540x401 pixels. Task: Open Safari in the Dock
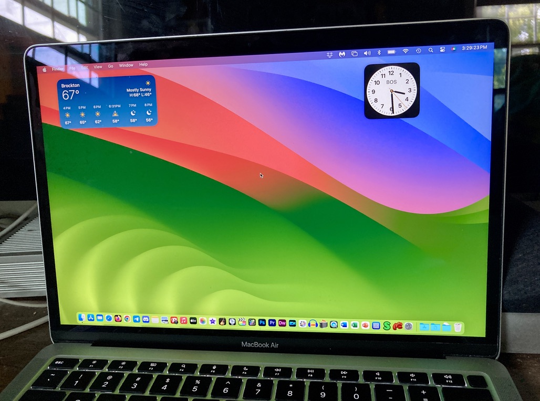(x=109, y=319)
